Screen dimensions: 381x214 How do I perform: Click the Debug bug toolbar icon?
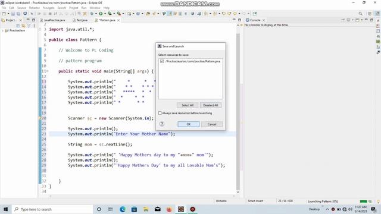(x=92, y=14)
